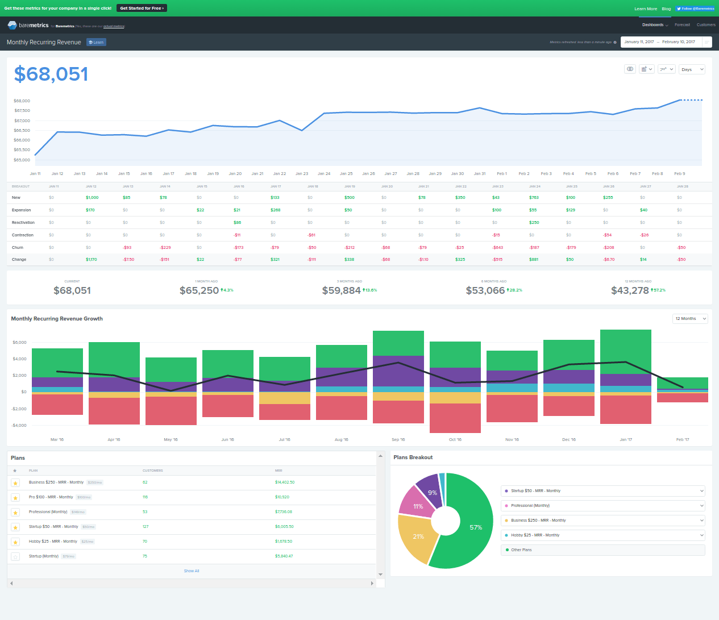Expand Professional (Monthly) legend dropdown
Image resolution: width=719 pixels, height=620 pixels.
pyautogui.click(x=603, y=506)
